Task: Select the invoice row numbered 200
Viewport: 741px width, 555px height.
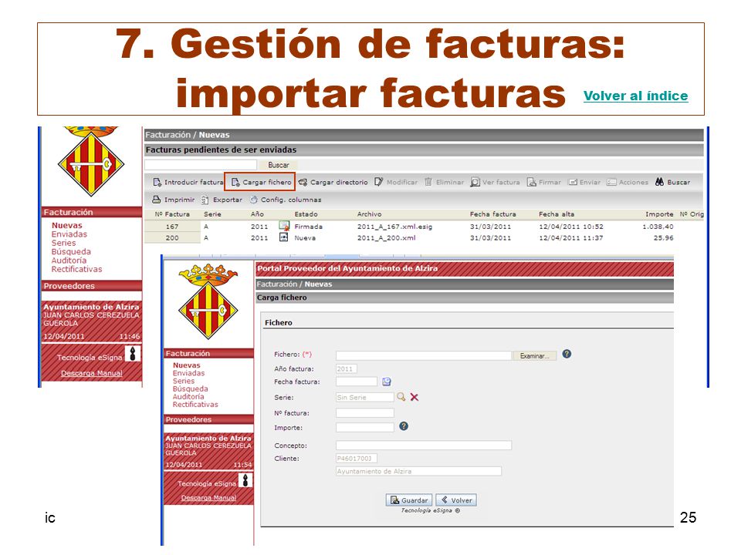Action: click(409, 238)
